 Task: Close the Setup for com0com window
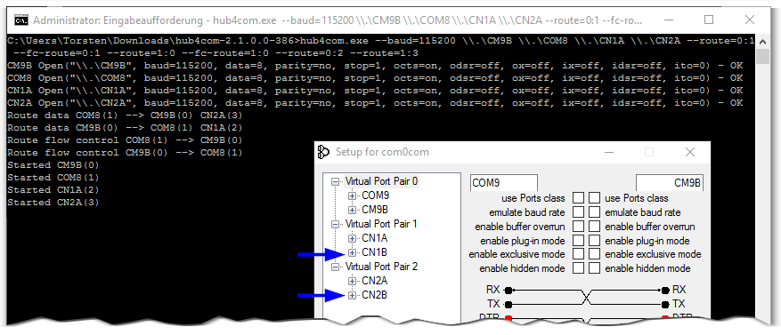(690, 152)
